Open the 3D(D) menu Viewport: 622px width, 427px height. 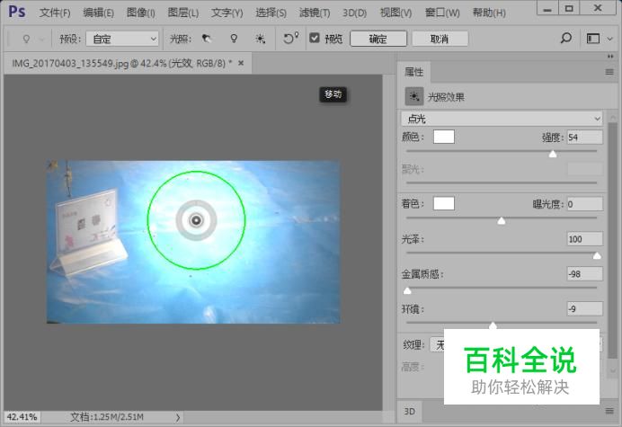coord(354,13)
